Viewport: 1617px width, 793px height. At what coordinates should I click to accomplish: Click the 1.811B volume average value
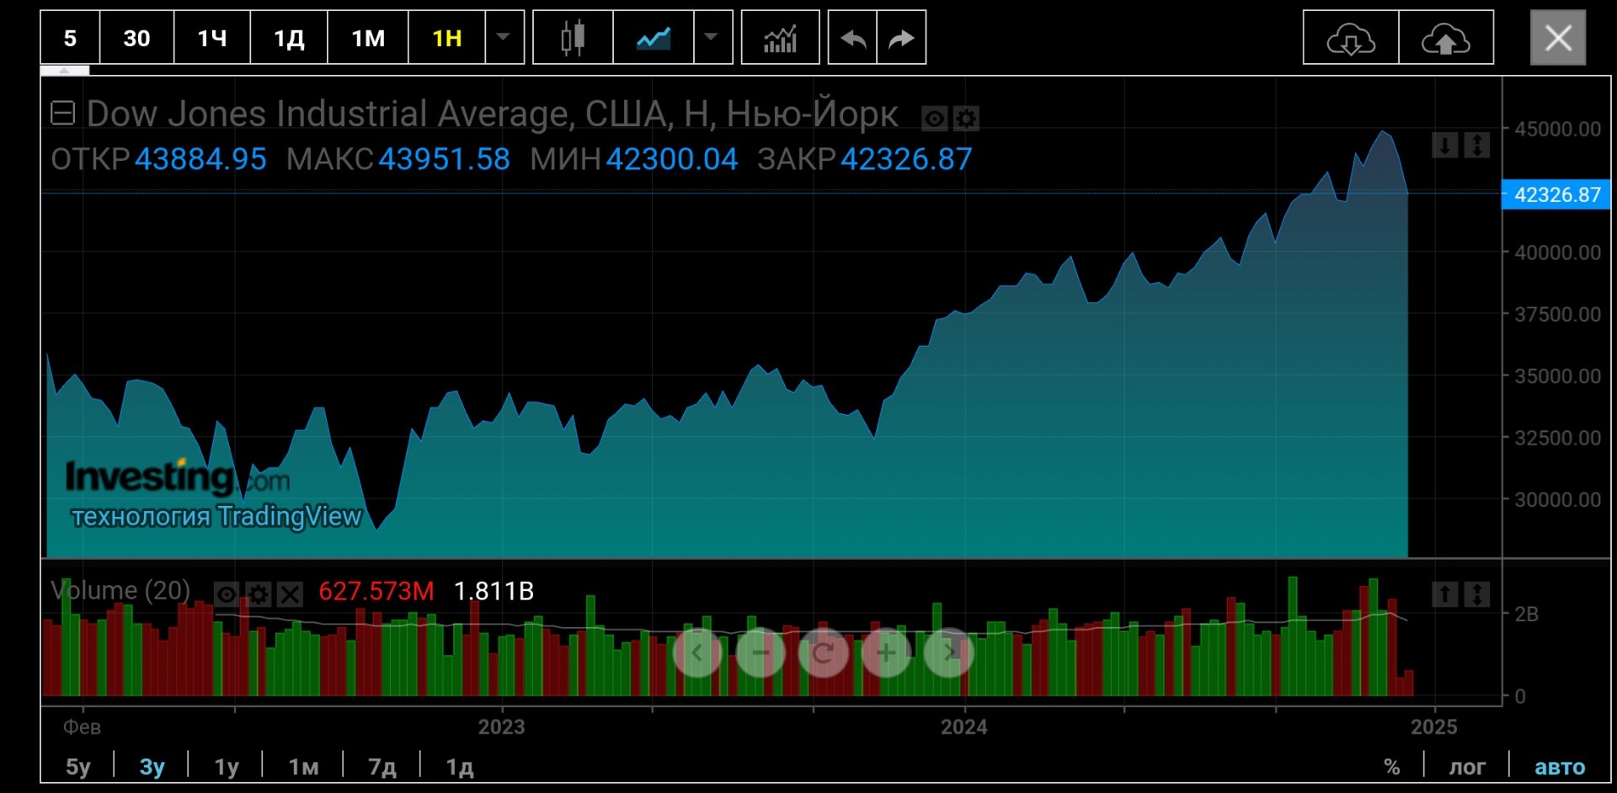[x=494, y=591]
